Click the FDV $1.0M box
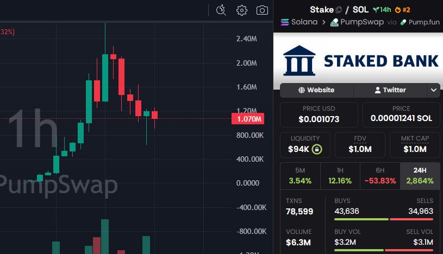 [360, 145]
